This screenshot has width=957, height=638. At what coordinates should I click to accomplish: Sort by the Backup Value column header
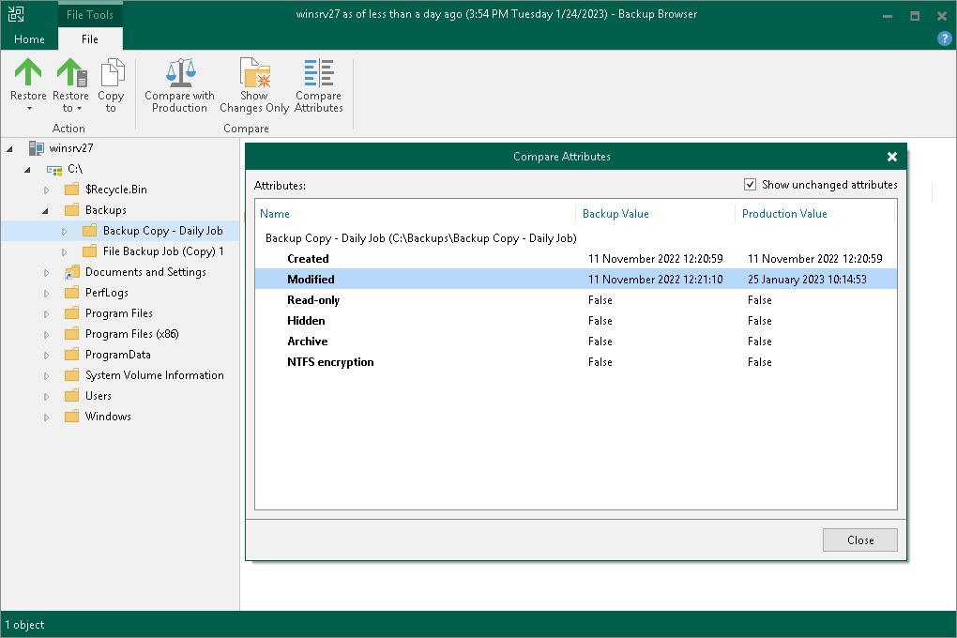click(615, 213)
